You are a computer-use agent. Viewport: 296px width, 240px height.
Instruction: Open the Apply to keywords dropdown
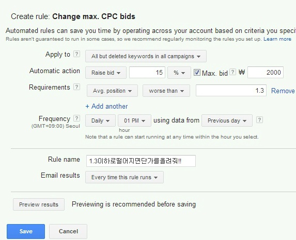(146, 56)
